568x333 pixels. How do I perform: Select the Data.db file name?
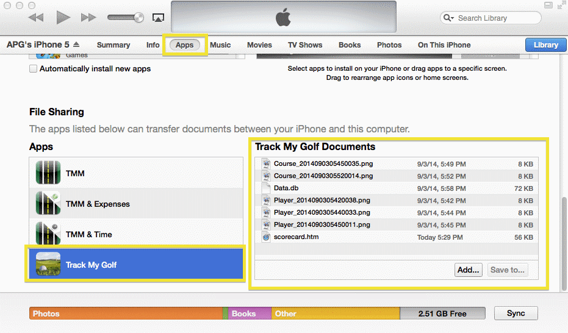pos(286,188)
